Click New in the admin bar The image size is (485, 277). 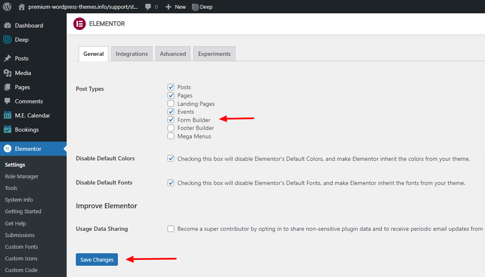180,7
